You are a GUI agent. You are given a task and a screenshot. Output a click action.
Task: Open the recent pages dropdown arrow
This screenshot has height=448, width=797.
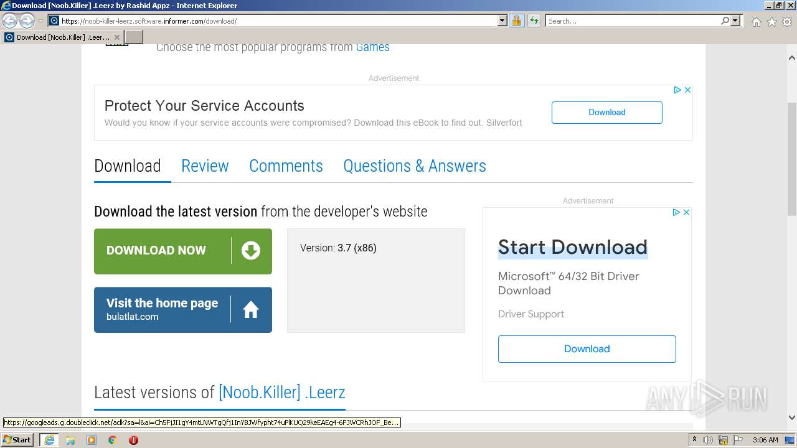coord(40,21)
